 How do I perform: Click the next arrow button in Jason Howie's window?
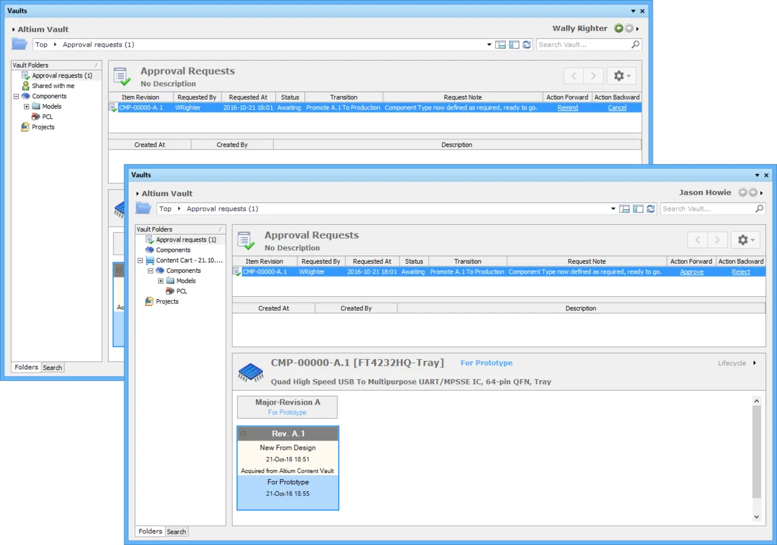pyautogui.click(x=717, y=240)
